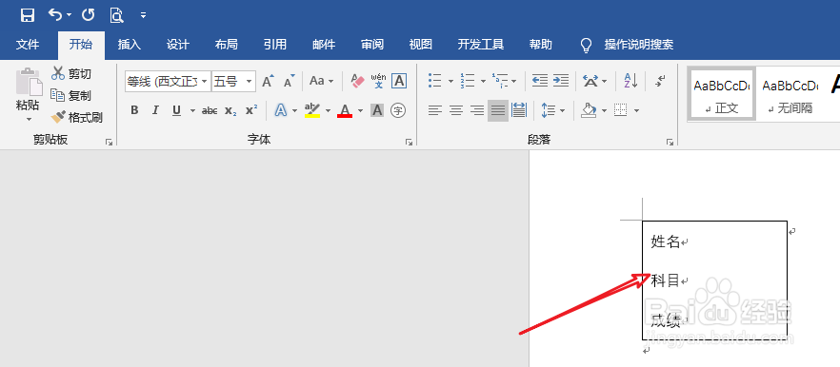Click the 操作说明搜索 search box
The width and height of the screenshot is (840, 367).
(638, 45)
